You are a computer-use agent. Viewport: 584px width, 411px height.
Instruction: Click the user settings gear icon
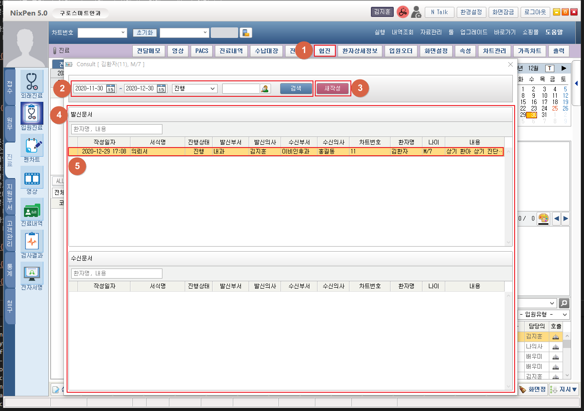tap(416, 12)
